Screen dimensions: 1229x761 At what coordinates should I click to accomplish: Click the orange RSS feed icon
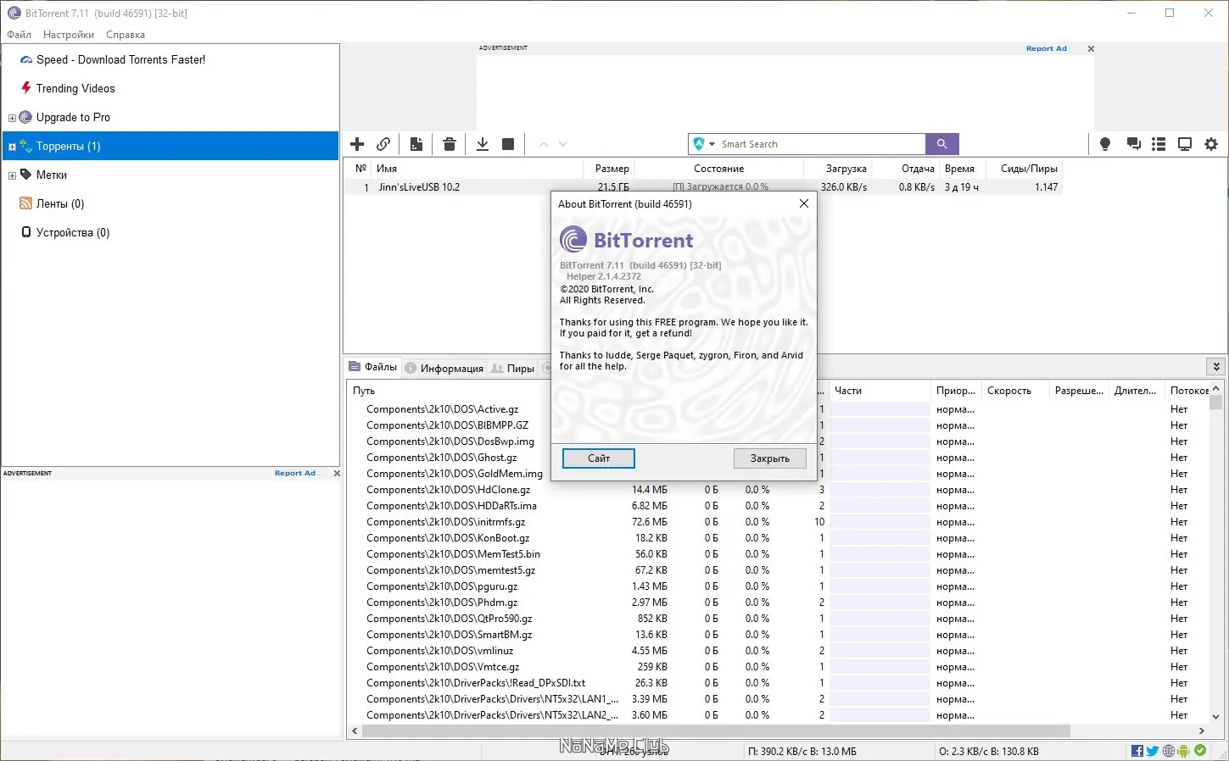[x=25, y=203]
